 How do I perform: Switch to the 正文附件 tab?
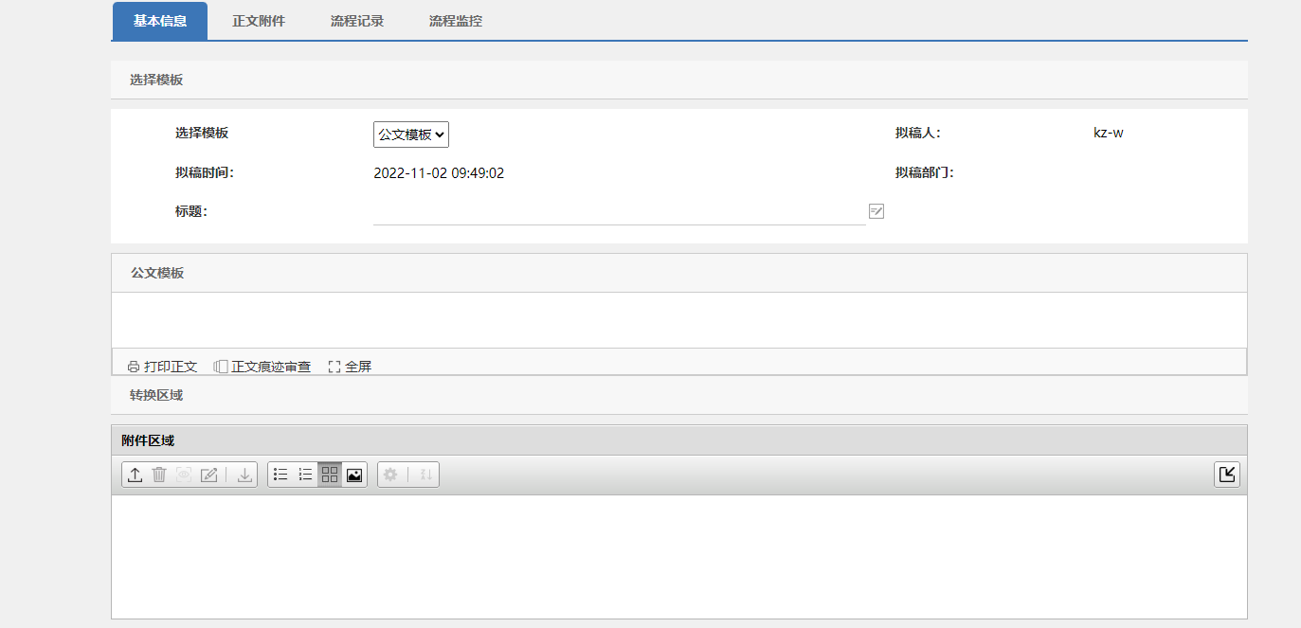tap(259, 21)
